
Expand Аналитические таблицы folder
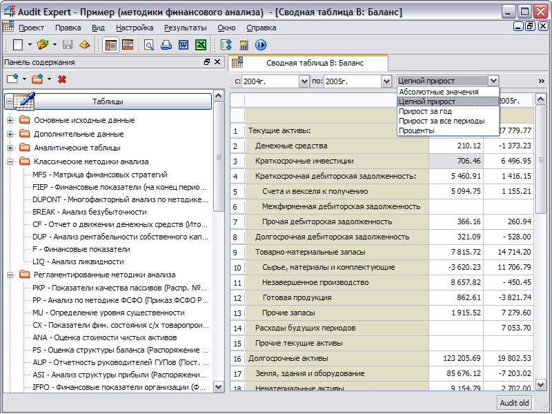[x=10, y=148]
